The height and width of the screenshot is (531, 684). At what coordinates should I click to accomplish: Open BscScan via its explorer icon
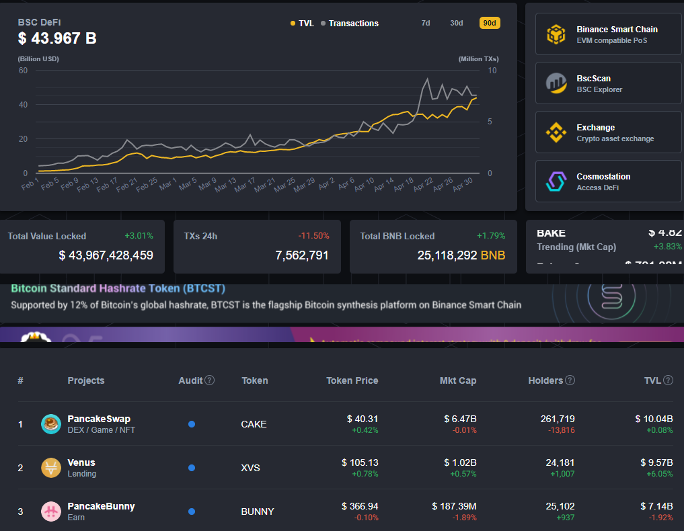click(556, 83)
